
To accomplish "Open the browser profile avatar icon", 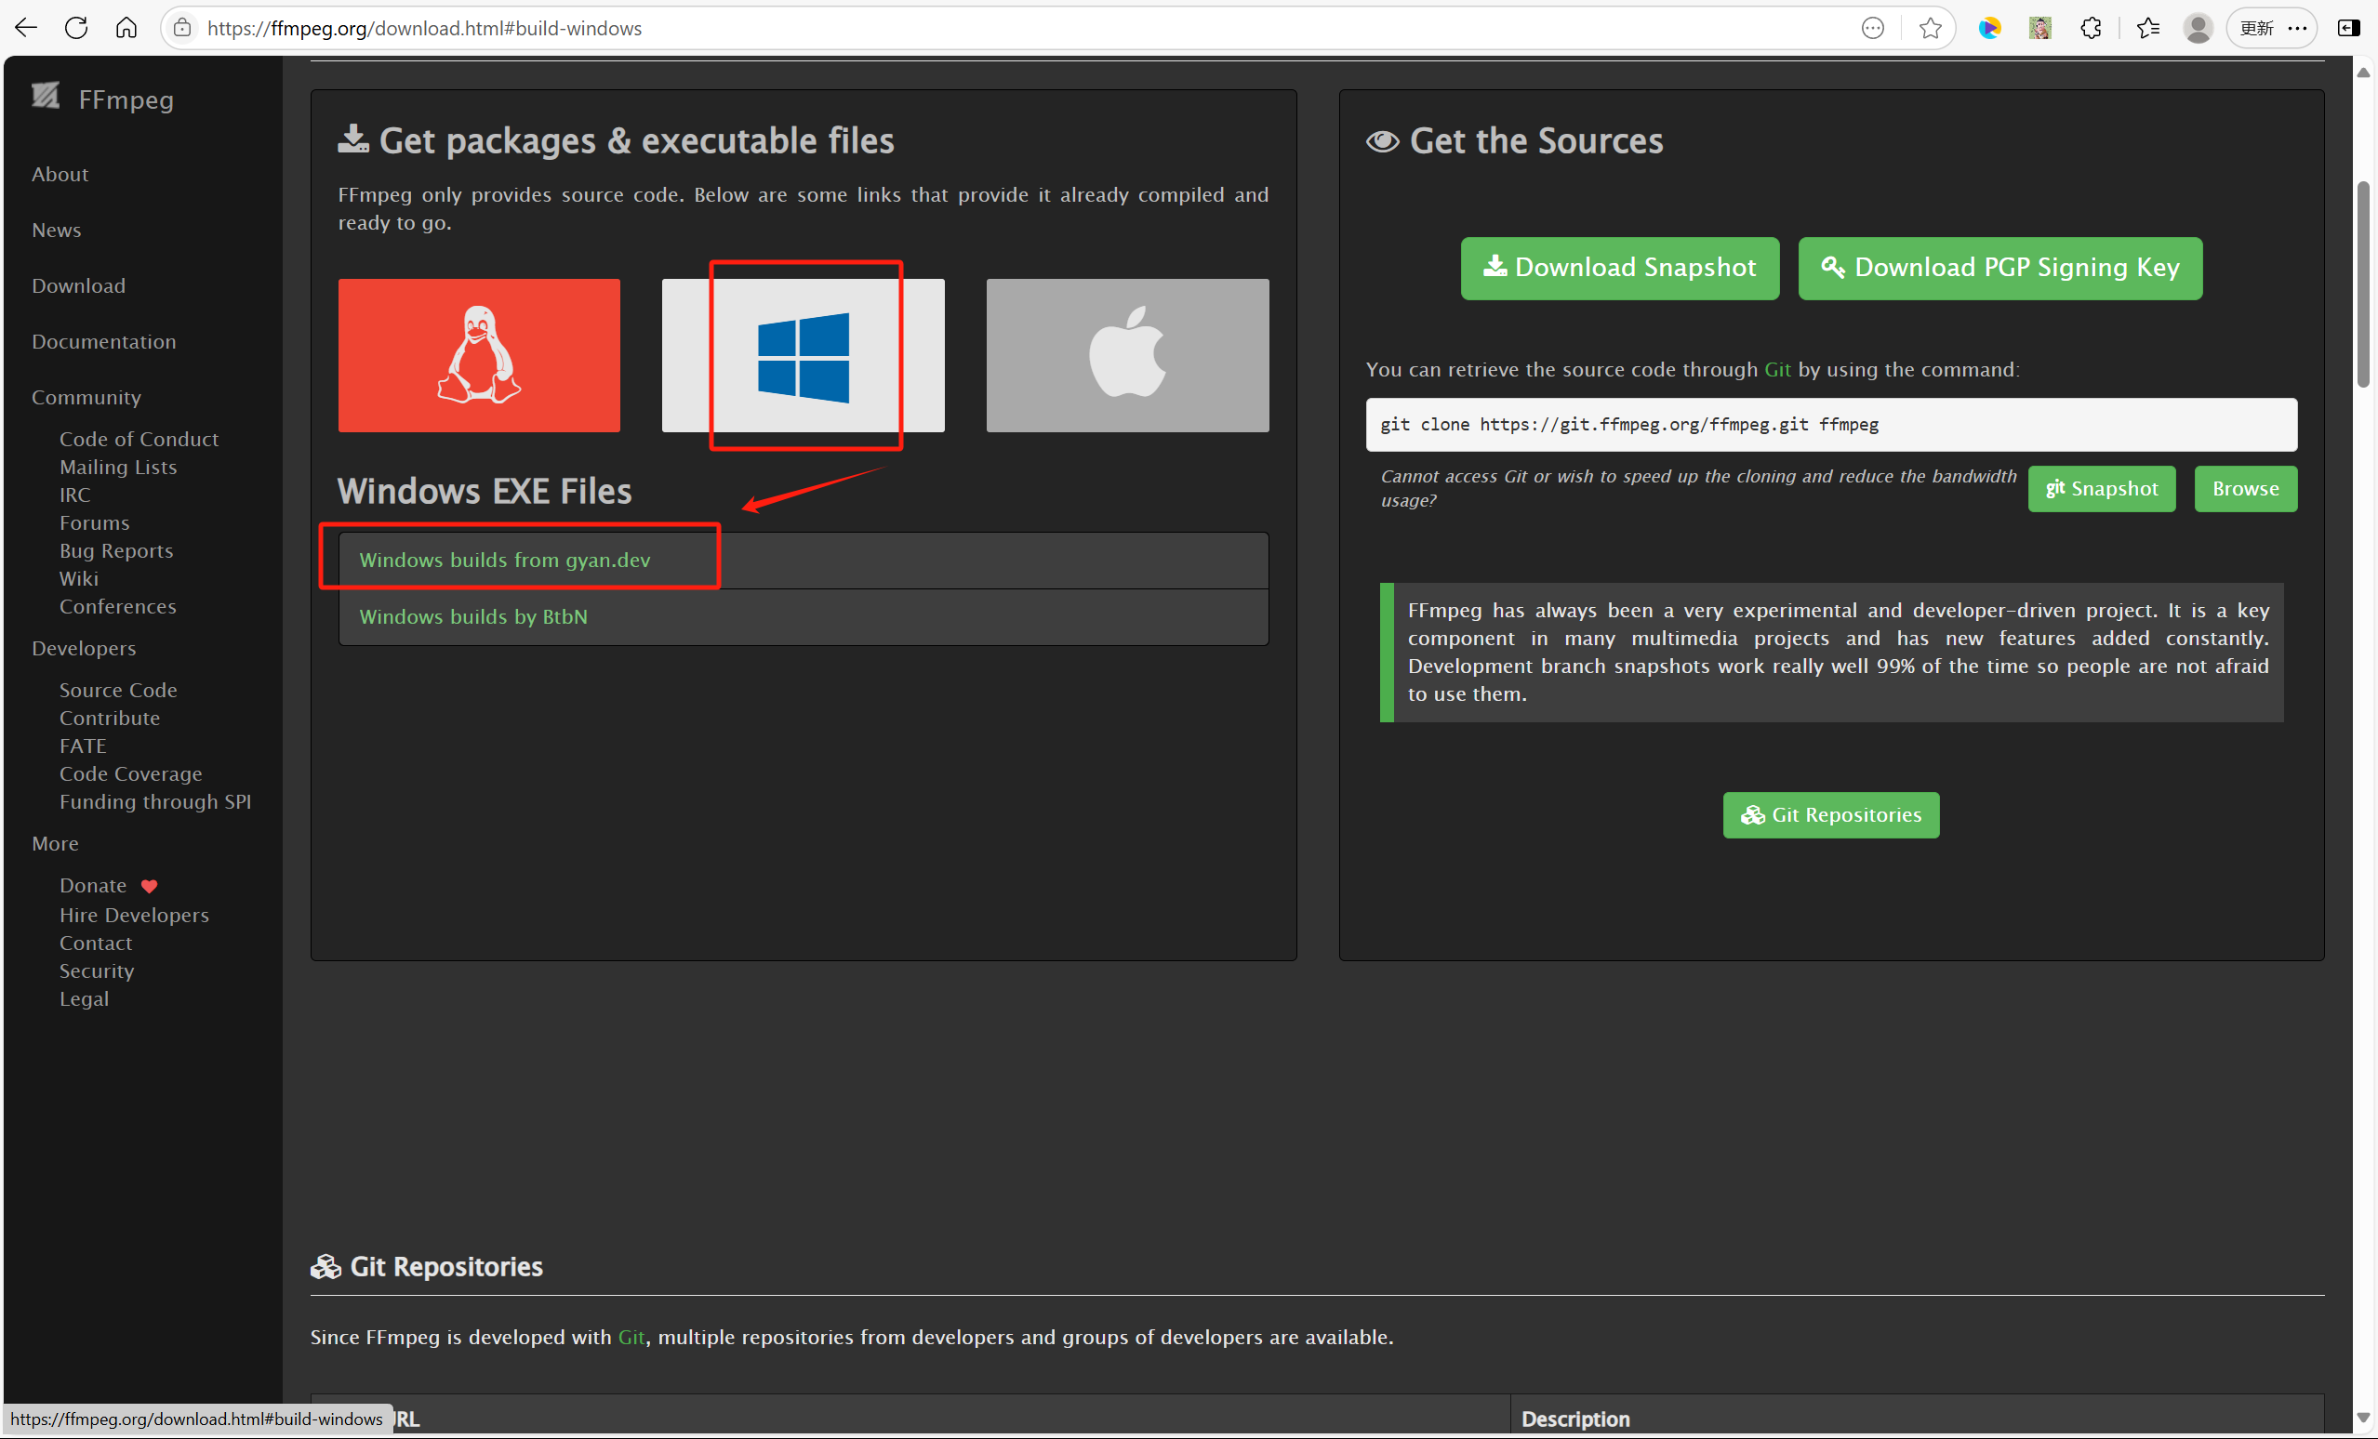I will pyautogui.click(x=2198, y=28).
